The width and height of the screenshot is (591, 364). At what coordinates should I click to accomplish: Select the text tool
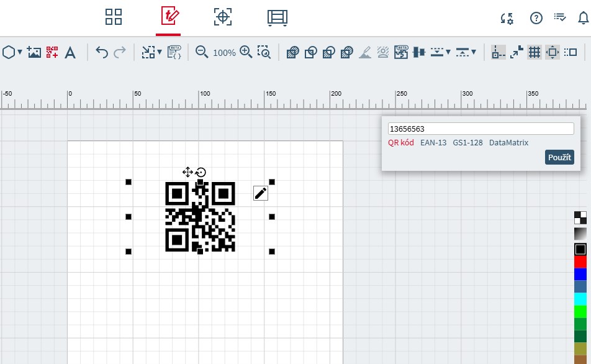click(x=70, y=53)
